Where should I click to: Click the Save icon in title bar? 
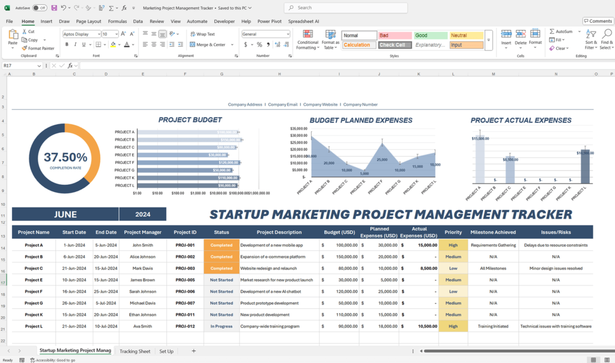point(54,8)
